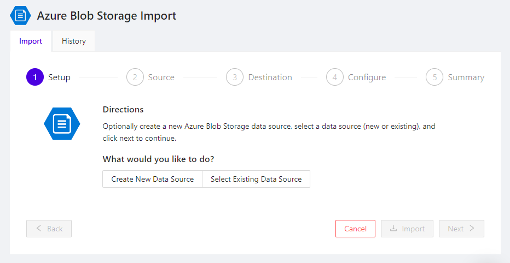Click step 1 Setup circle

click(35, 77)
